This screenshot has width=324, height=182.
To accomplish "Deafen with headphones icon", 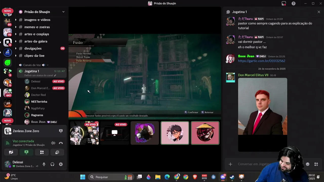I will point(52,164).
